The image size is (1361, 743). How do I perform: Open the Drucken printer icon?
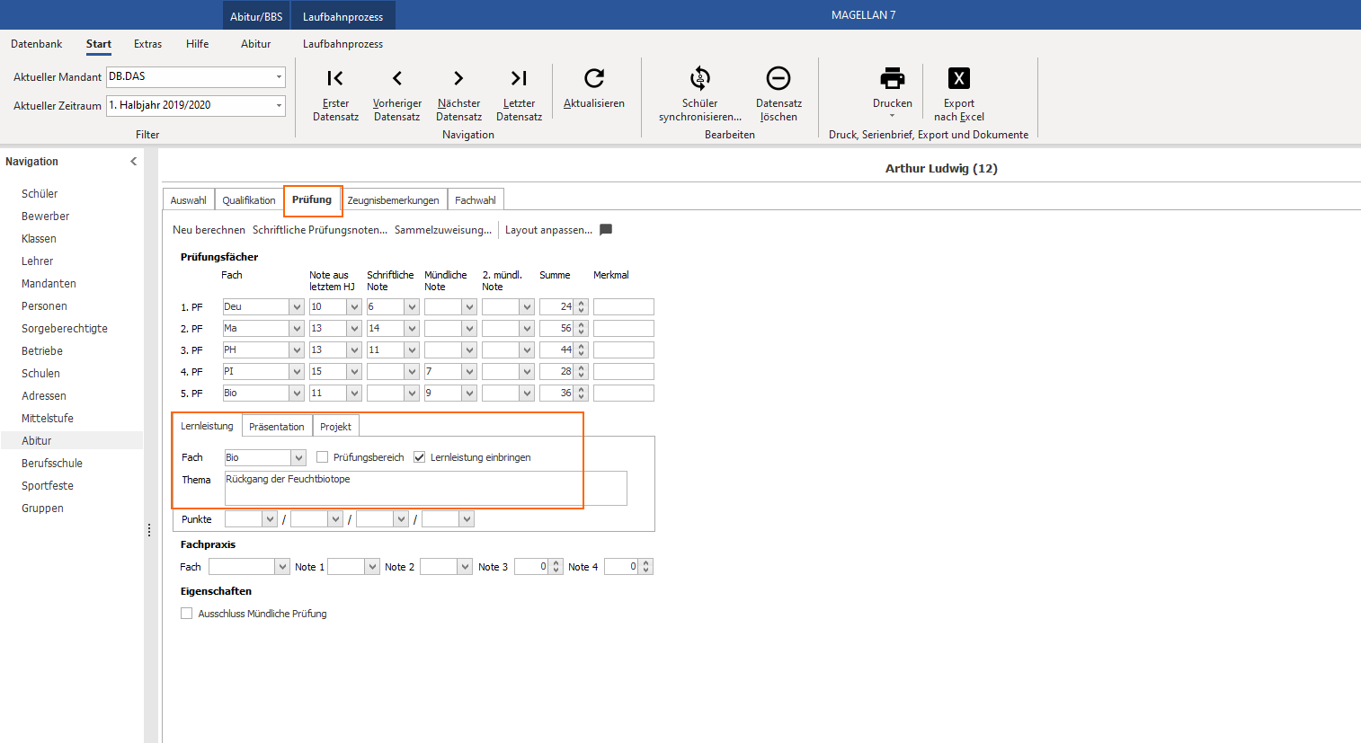[x=893, y=78]
